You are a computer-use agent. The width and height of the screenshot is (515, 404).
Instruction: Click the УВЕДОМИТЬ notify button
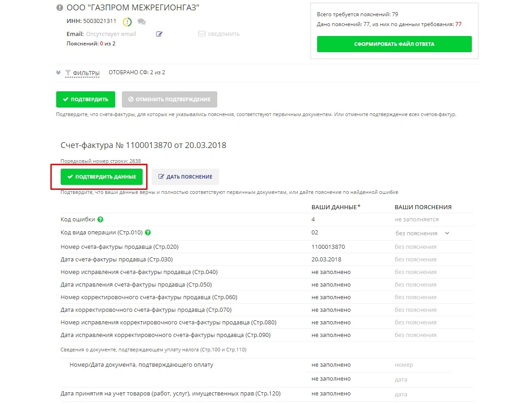pos(219,34)
